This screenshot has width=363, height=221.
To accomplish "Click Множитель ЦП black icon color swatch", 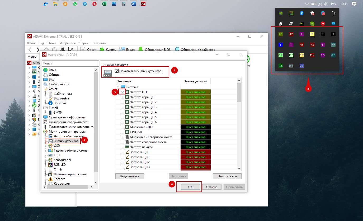I will [195, 127].
